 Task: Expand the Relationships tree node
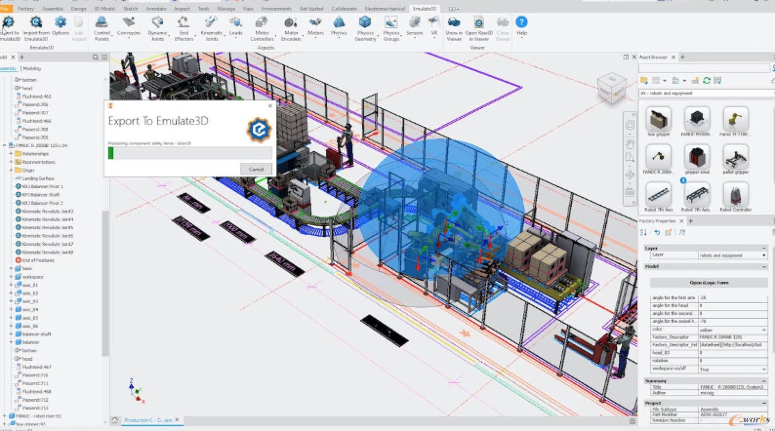11,154
